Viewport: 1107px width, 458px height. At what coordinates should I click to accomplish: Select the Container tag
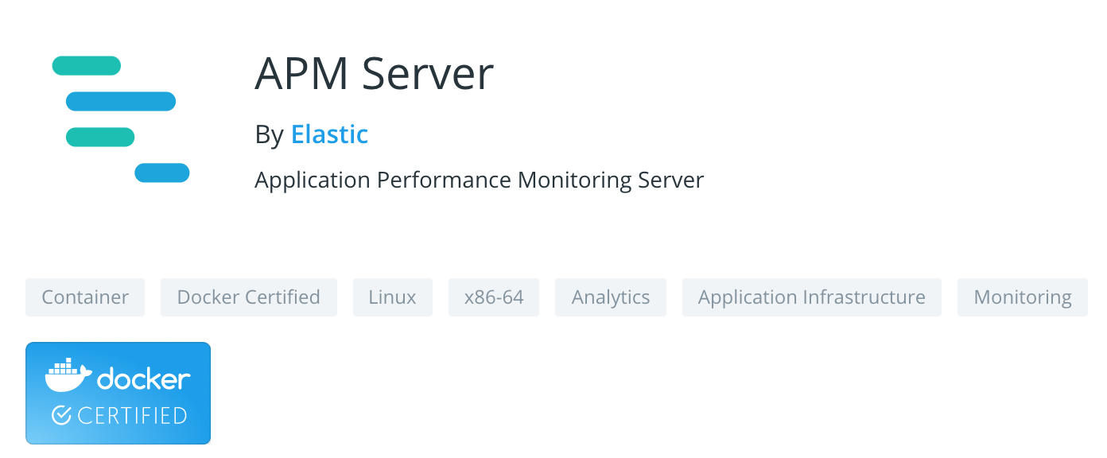pos(84,297)
